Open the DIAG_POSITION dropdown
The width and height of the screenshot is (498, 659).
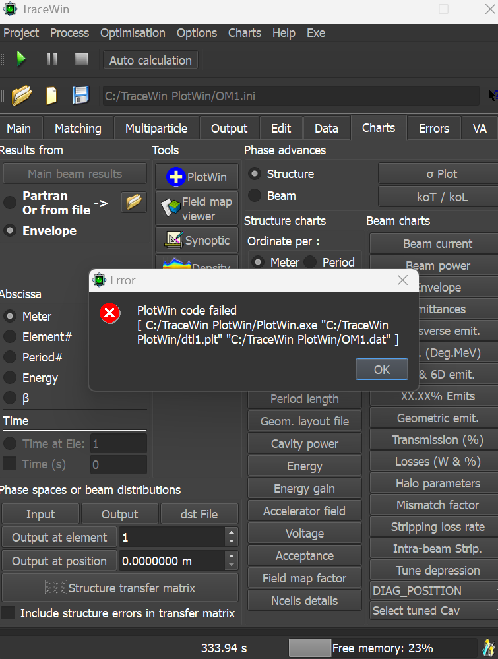pyautogui.click(x=435, y=591)
